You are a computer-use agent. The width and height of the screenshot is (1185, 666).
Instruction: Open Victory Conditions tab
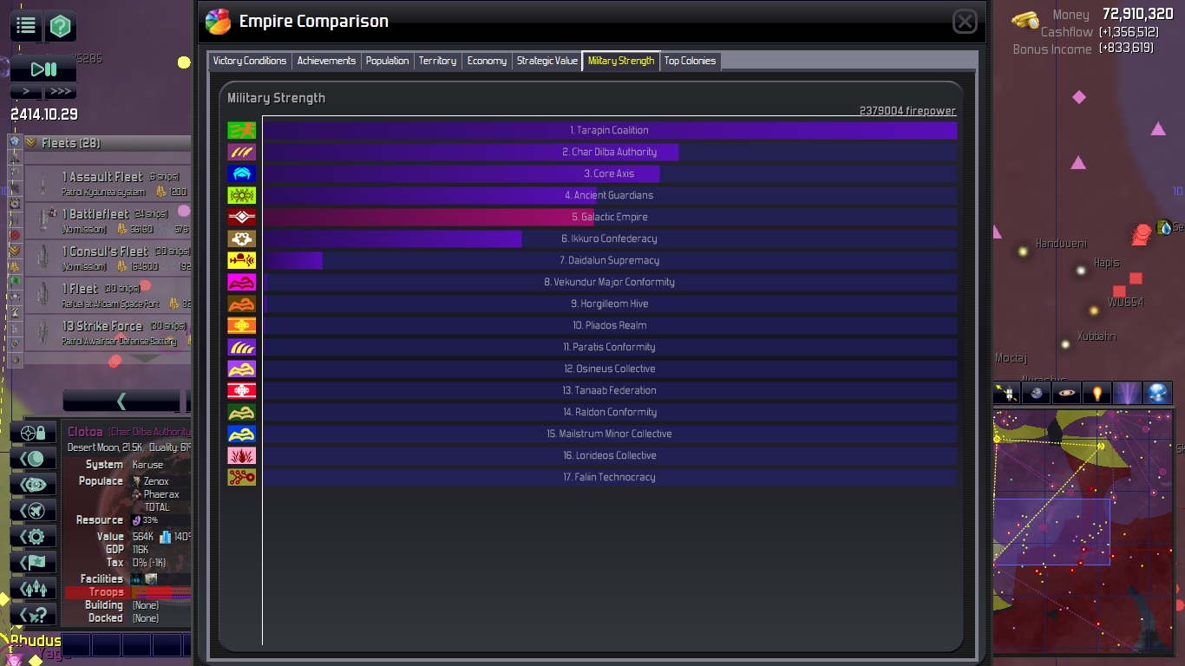250,61
